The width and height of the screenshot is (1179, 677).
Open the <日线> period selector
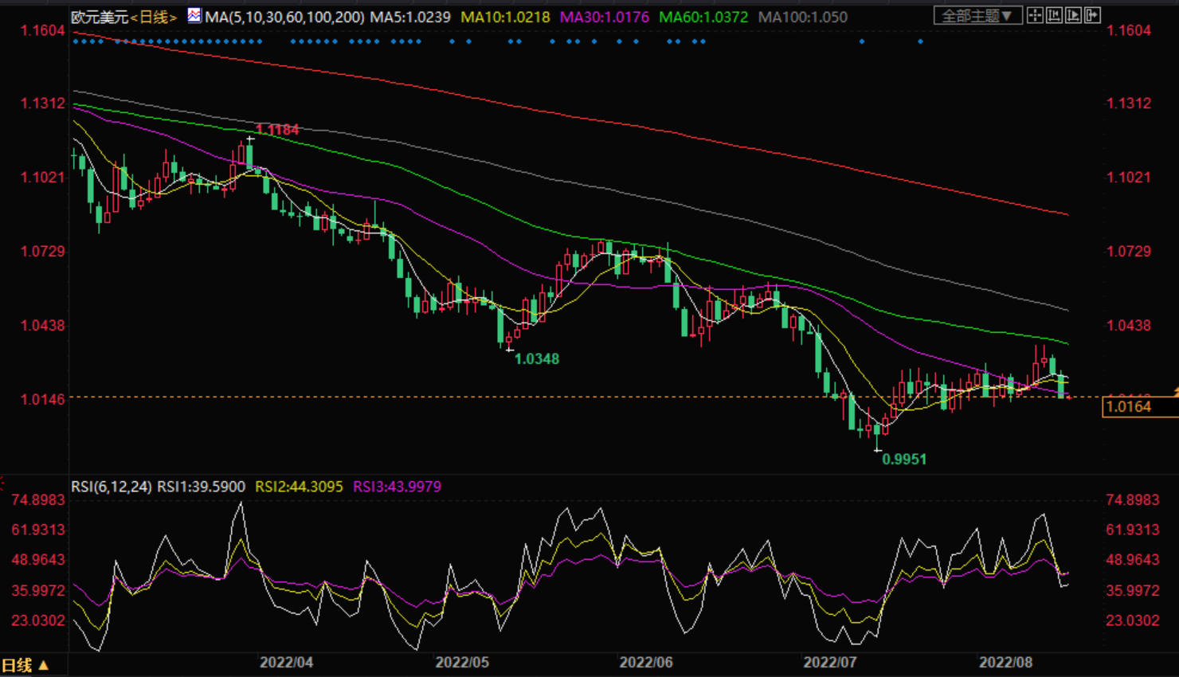point(154,17)
